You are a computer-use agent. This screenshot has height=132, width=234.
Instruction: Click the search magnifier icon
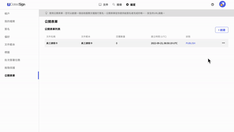tap(114, 4)
